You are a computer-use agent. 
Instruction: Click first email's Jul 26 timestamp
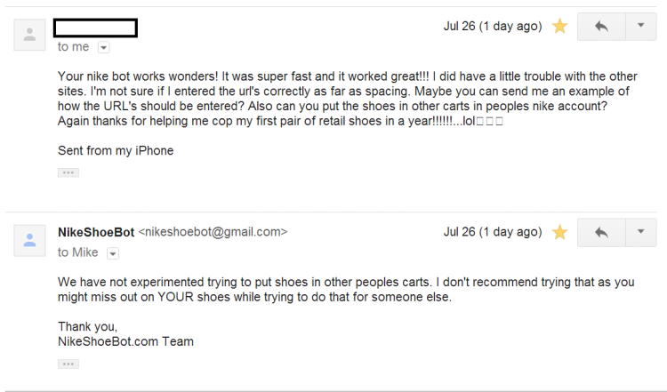[x=492, y=27]
